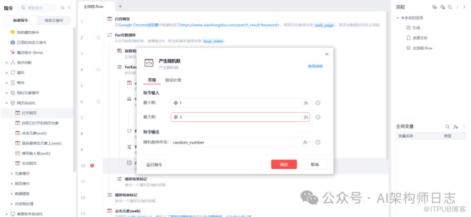Expand the 元素操作 subcategory
Image resolution: width=471 pixels, height=217 pixels.
click(x=12, y=174)
